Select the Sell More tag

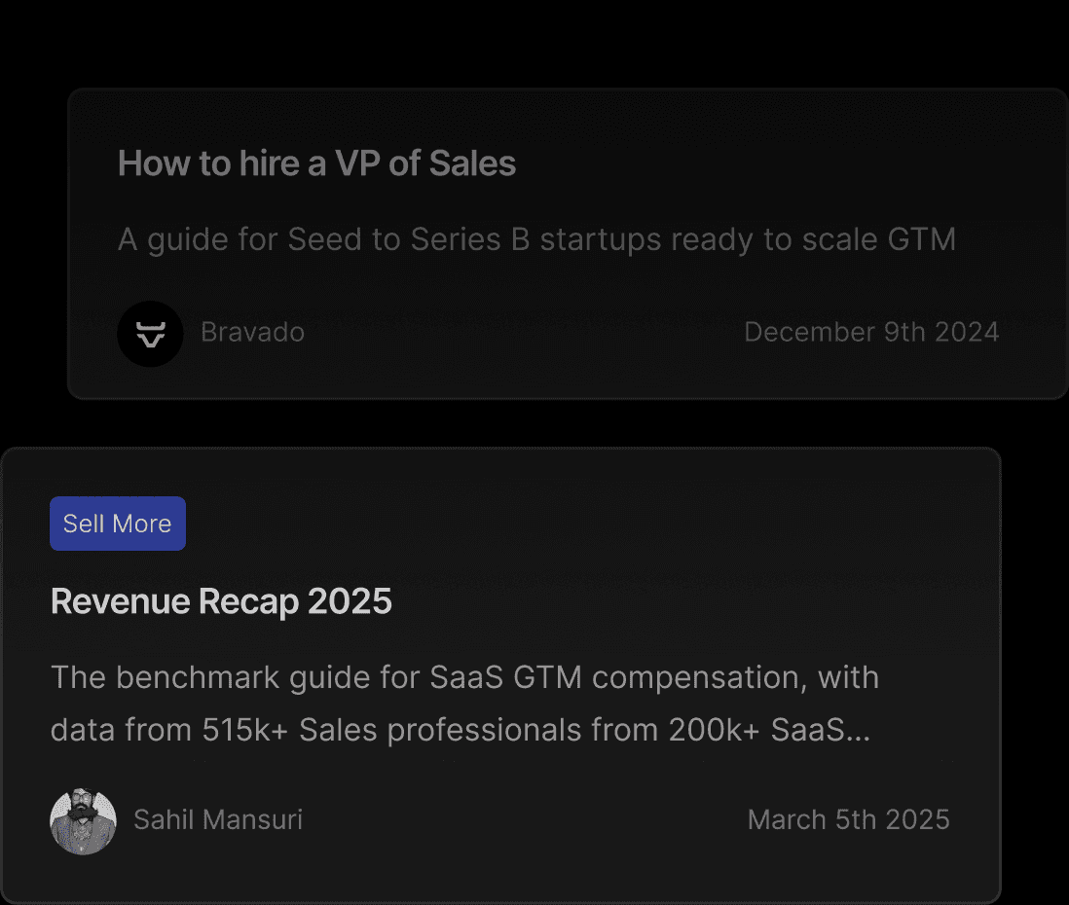click(117, 524)
